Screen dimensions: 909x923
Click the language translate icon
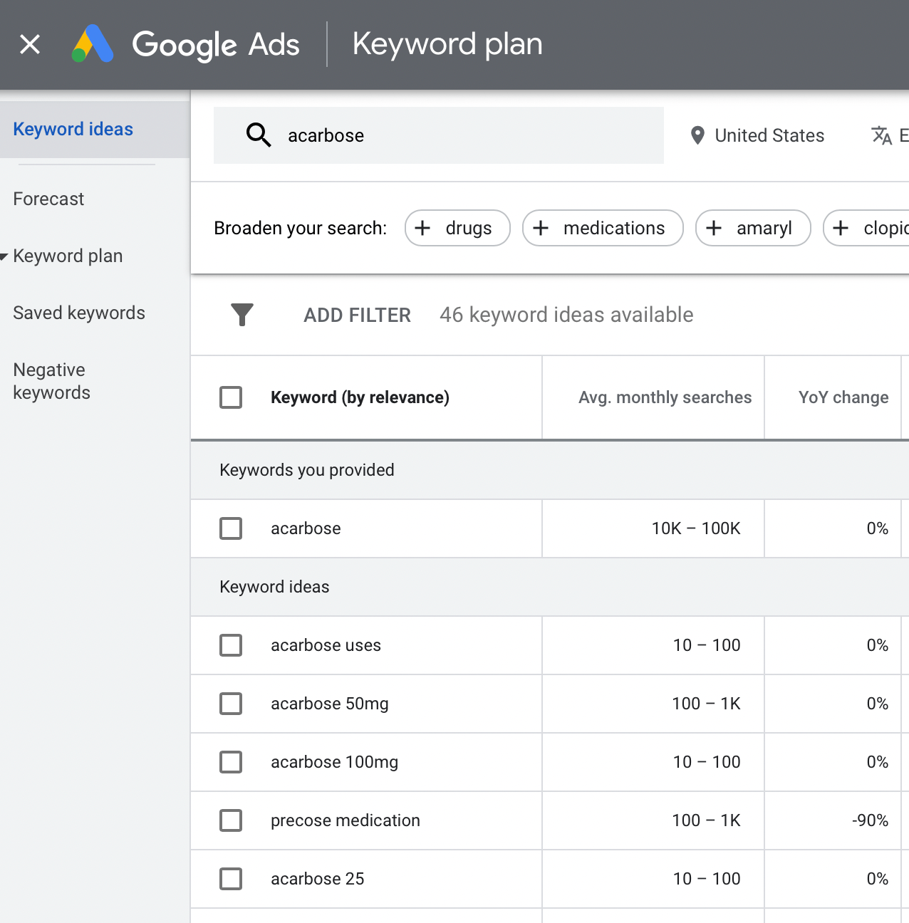(x=882, y=135)
